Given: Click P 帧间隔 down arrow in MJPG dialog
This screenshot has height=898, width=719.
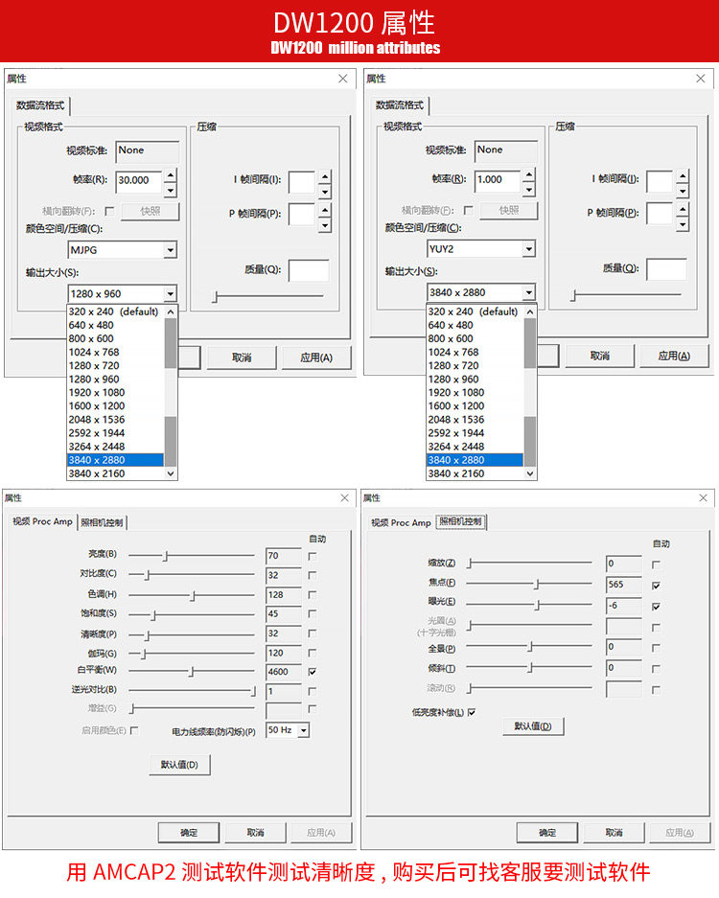Looking at the screenshot, I should pos(325,225).
